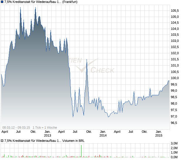The image size is (182, 160).
Task: Click the 'Jan. 2013' time axis label
Action: click(48, 134)
